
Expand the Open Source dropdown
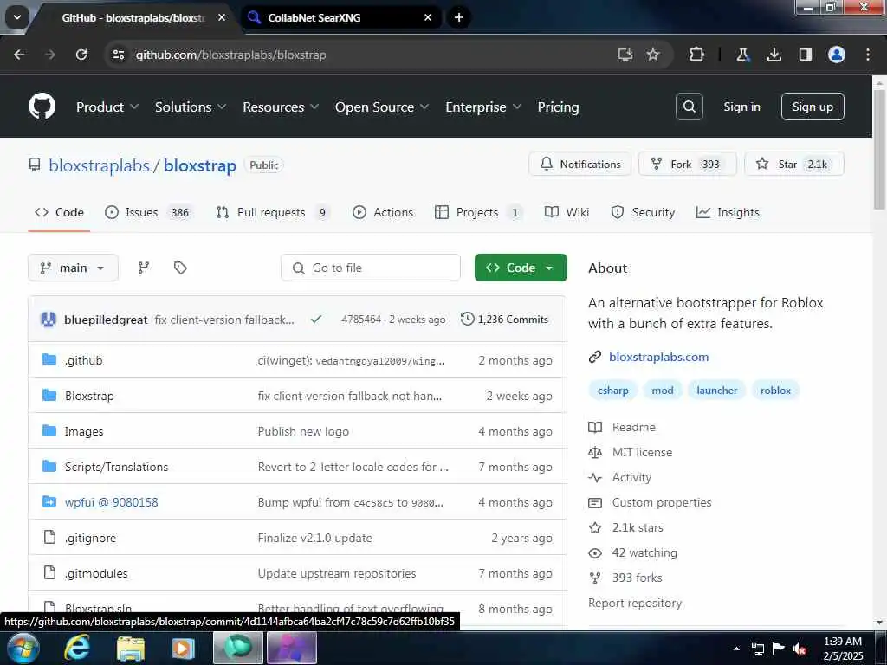pyautogui.click(x=382, y=107)
